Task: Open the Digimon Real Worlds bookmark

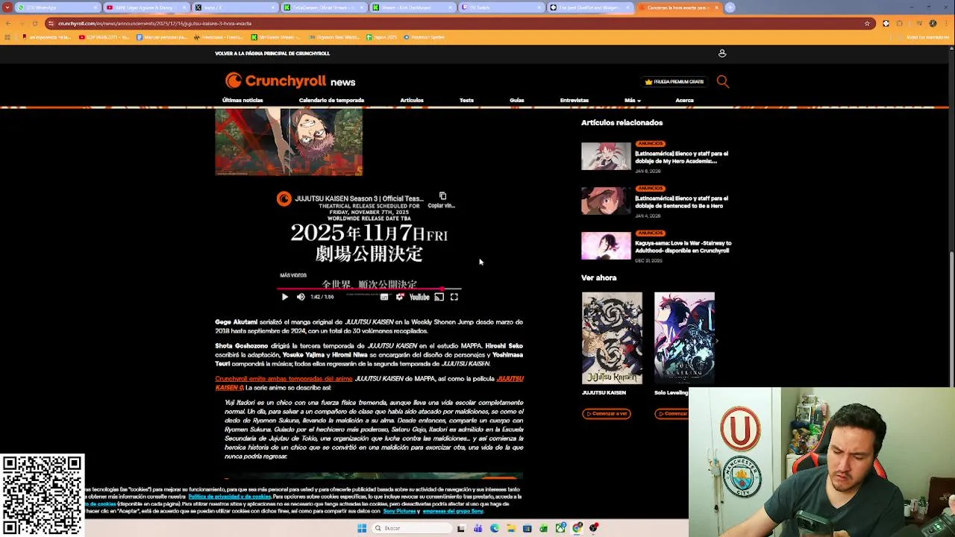Action: coord(334,37)
